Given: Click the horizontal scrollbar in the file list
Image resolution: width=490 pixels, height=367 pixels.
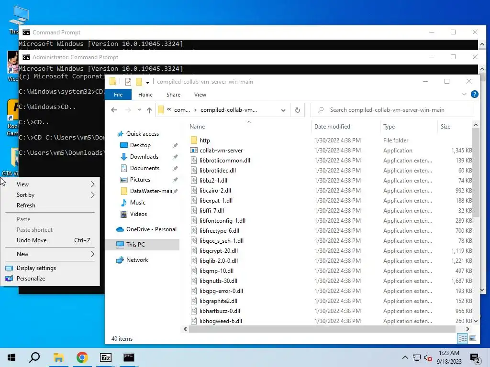Looking at the screenshot, I should tap(322, 329).
